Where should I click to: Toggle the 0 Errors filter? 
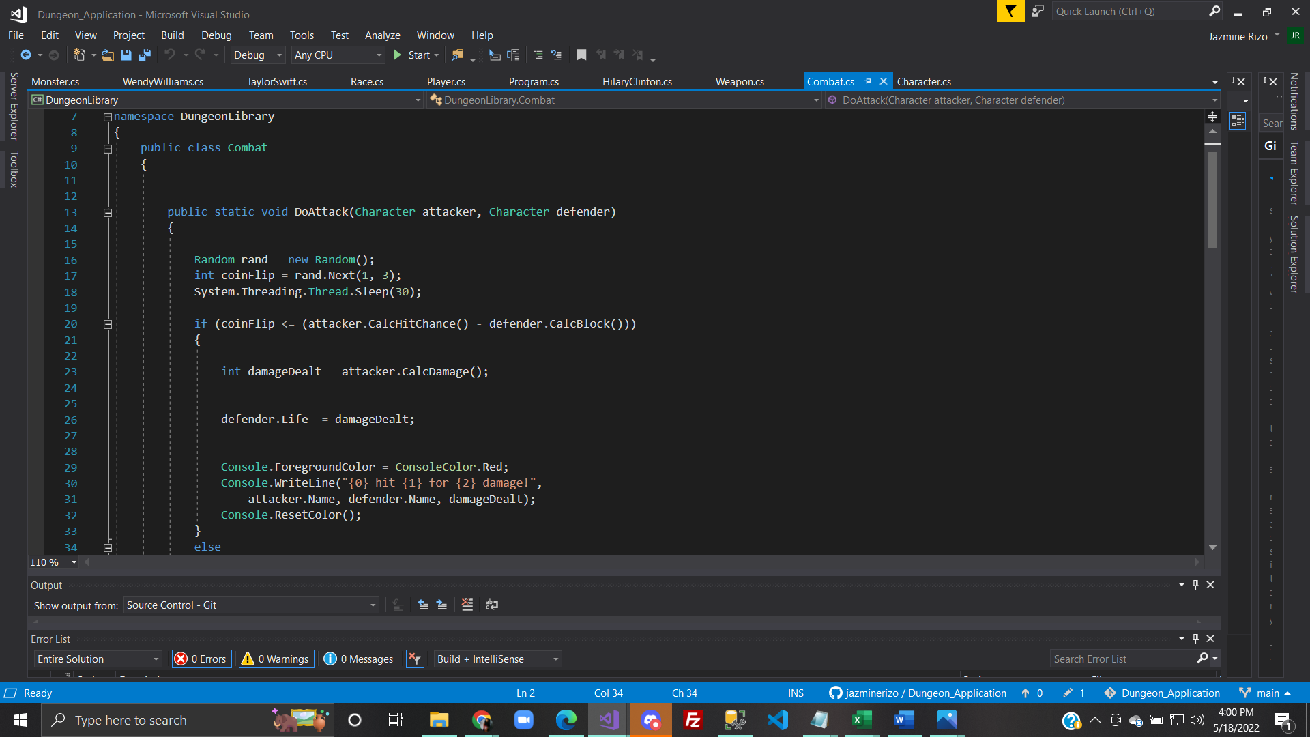[202, 659]
